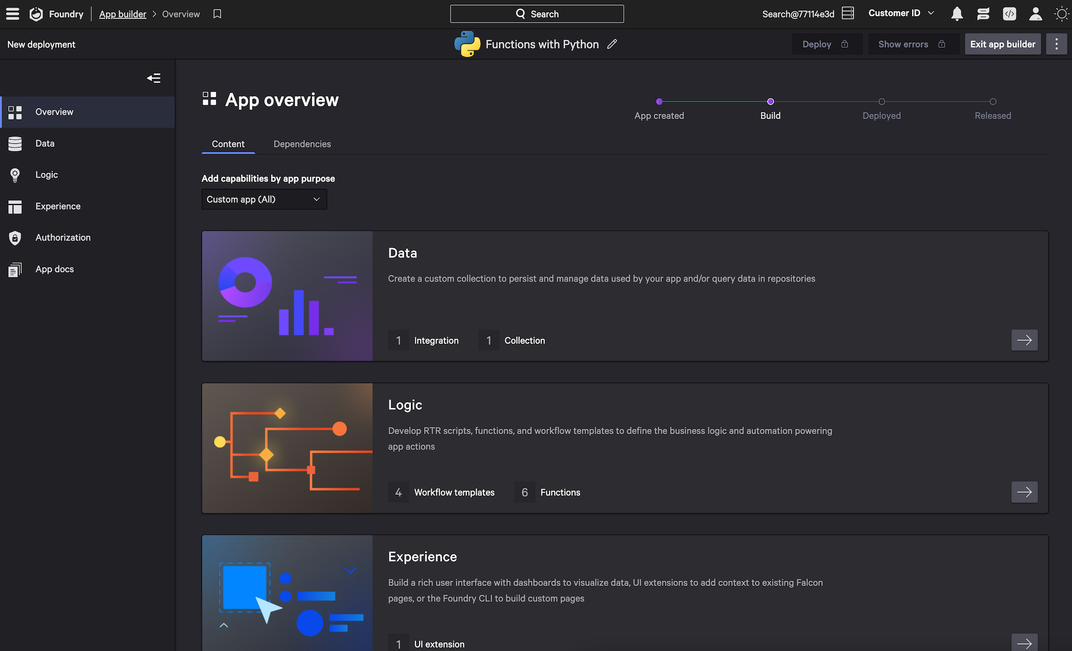Open the user profile icon
1072x651 pixels.
[1035, 14]
